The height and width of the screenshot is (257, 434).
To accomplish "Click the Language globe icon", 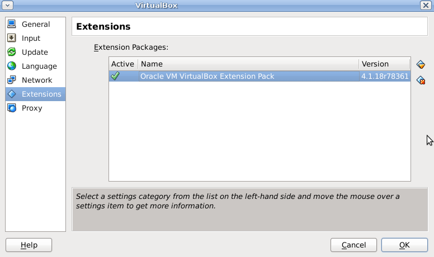I will pos(12,66).
